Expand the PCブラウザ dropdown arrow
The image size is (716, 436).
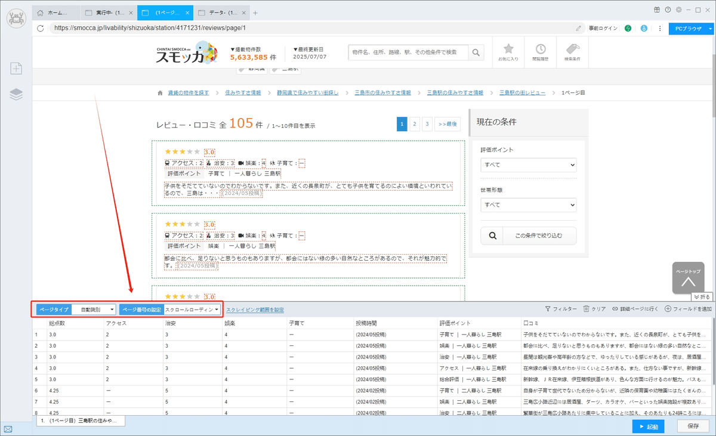(710, 28)
